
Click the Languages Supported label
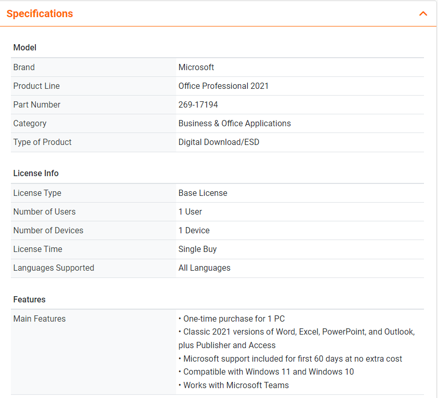54,268
